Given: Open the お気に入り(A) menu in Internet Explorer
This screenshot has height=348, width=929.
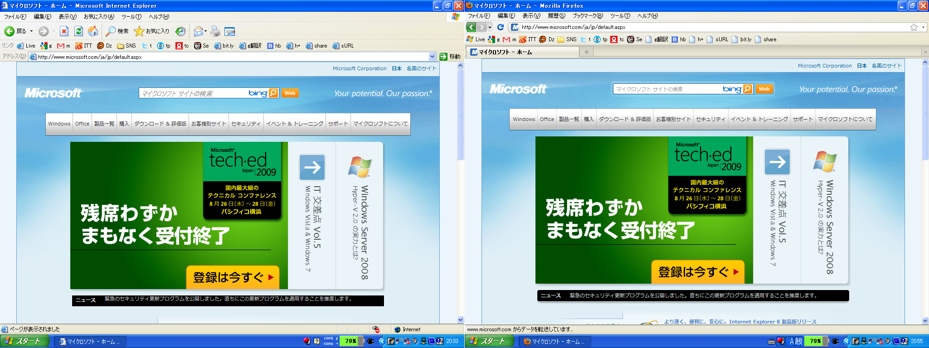Looking at the screenshot, I should (x=99, y=17).
